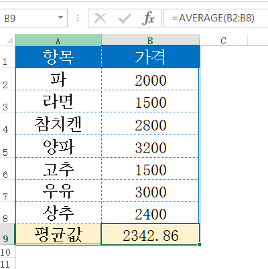Screen dimensions: 268x269
Task: Select the cell containing 상추
Action: (x=58, y=213)
